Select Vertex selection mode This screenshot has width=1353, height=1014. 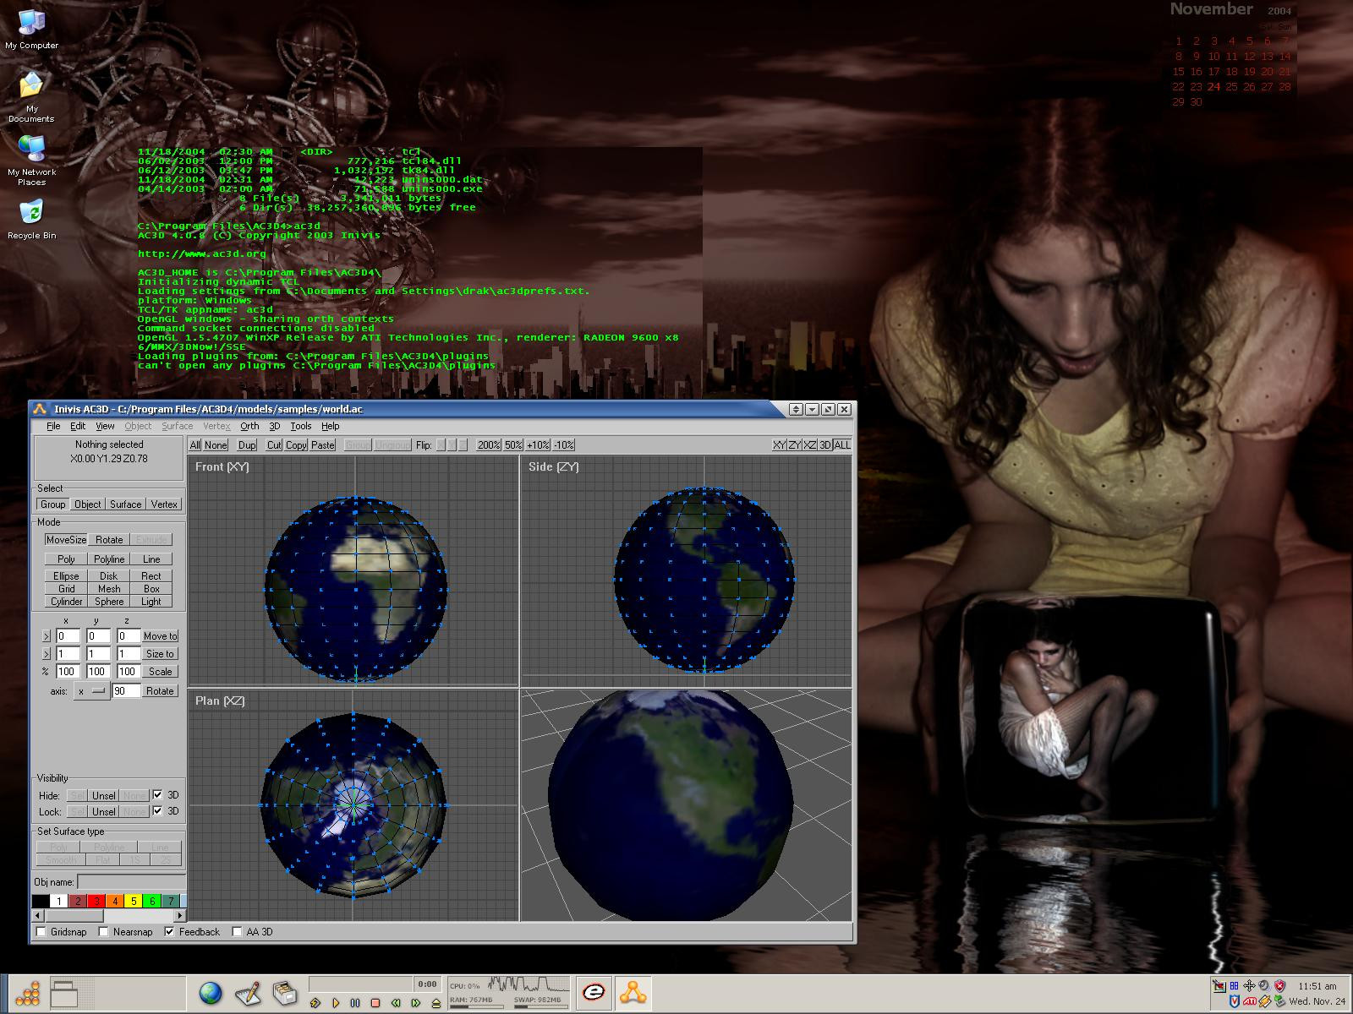point(164,504)
